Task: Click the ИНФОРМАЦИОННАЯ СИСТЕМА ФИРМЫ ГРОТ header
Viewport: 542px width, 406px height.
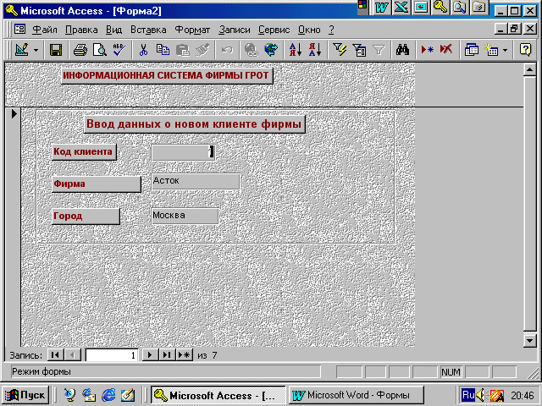Action: pyautogui.click(x=167, y=75)
